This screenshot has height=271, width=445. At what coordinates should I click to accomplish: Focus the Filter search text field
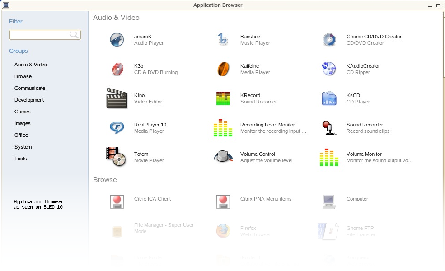39,35
